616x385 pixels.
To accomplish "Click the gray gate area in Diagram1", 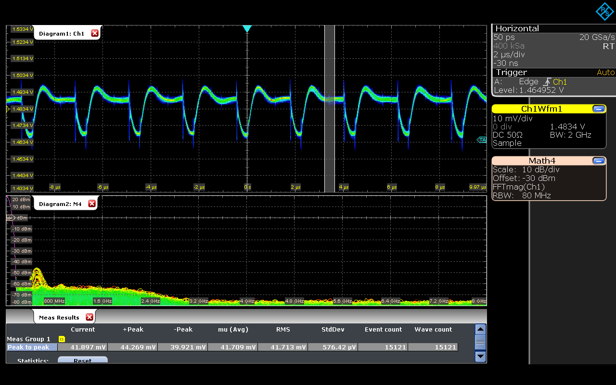I will (330, 144).
